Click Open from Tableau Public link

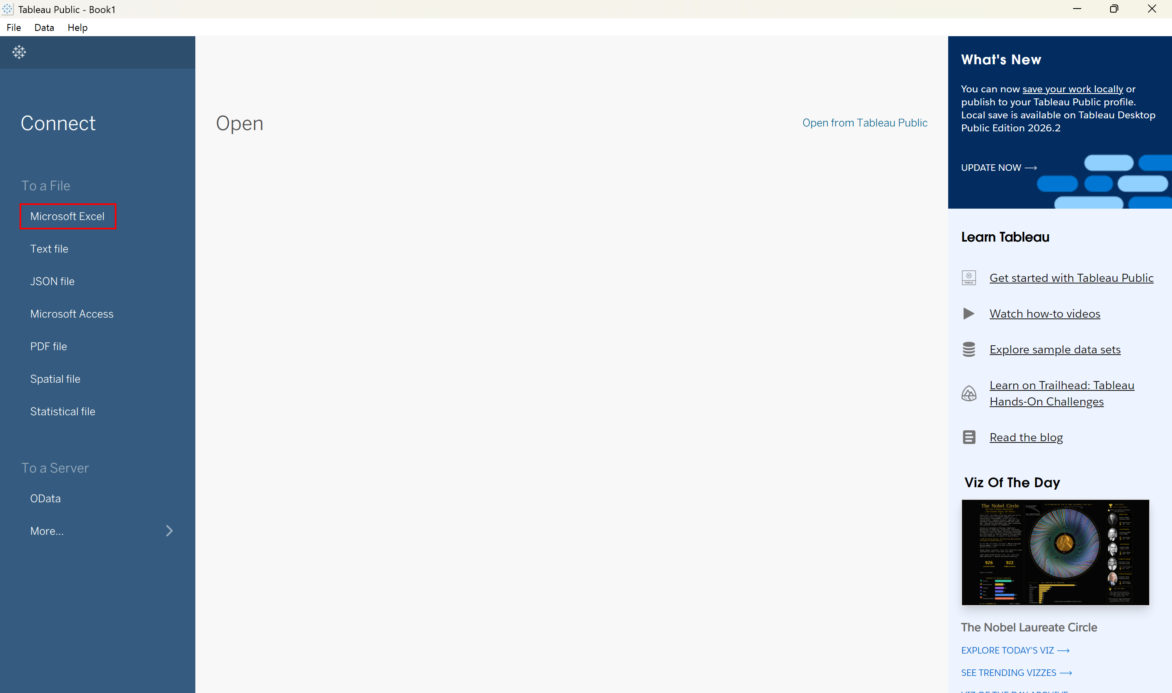coord(865,123)
